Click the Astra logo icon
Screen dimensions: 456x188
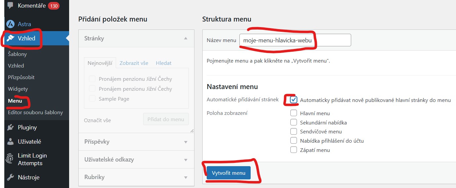pos(11,24)
